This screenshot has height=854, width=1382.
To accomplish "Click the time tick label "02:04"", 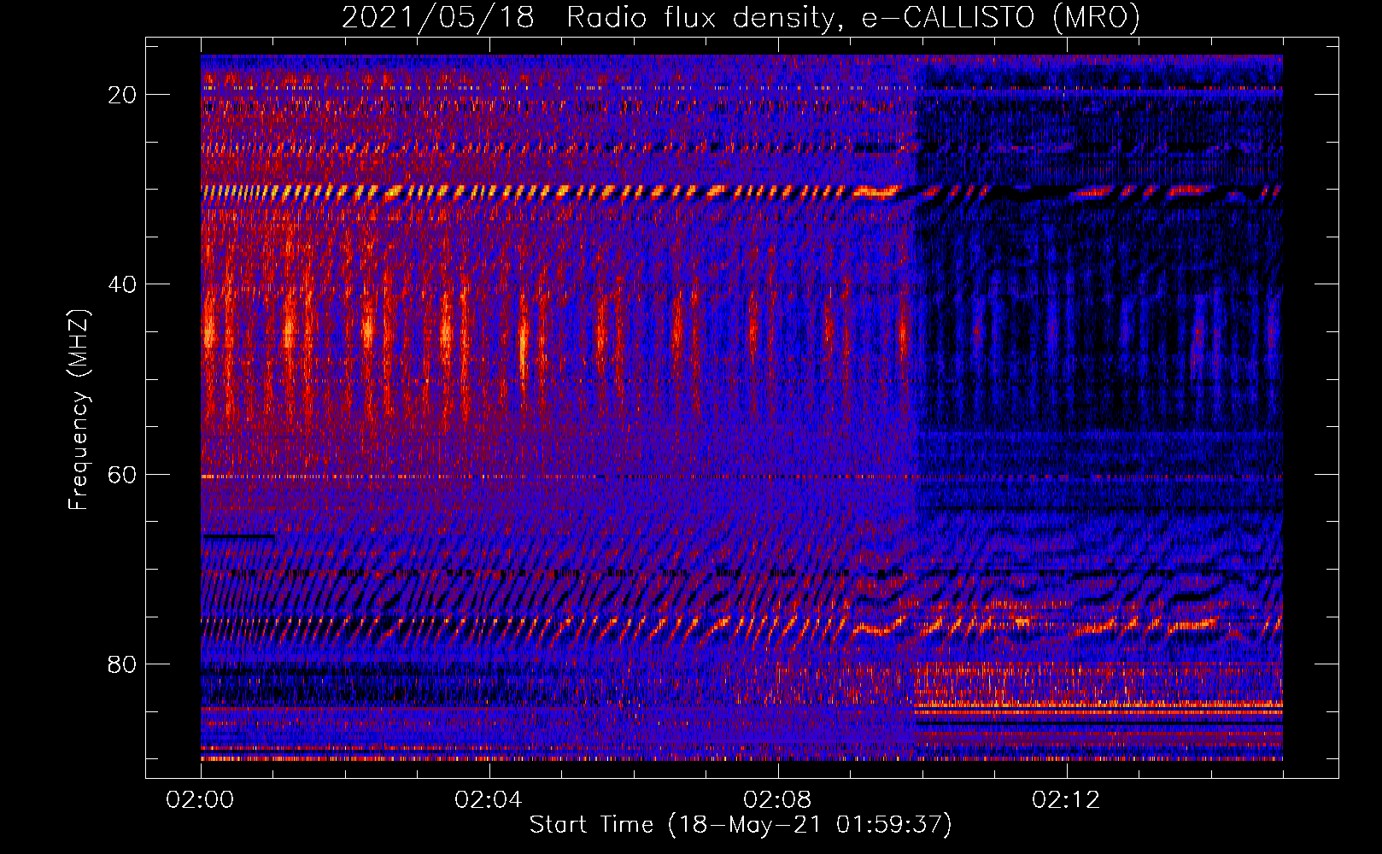I will [x=489, y=800].
